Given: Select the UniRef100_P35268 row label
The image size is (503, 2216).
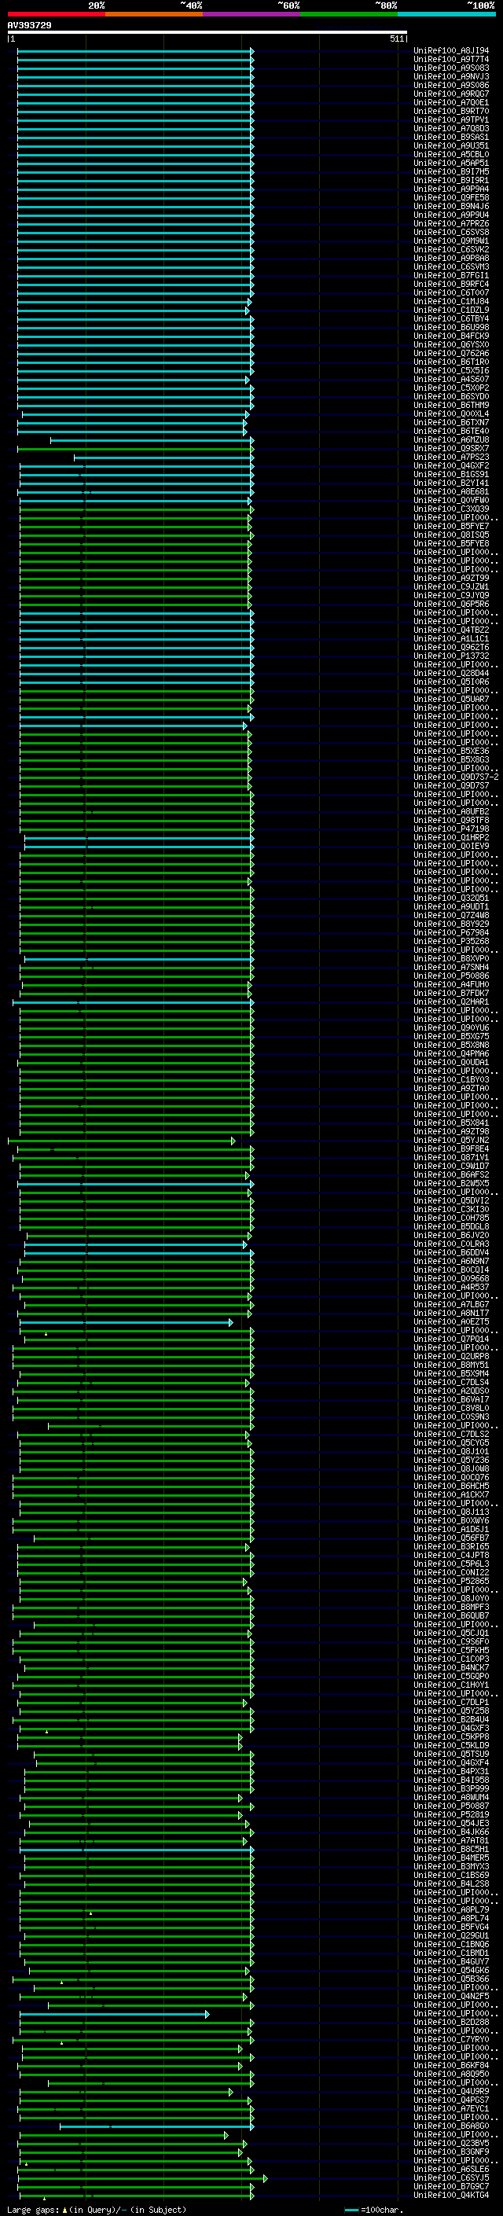Looking at the screenshot, I should [x=451, y=941].
